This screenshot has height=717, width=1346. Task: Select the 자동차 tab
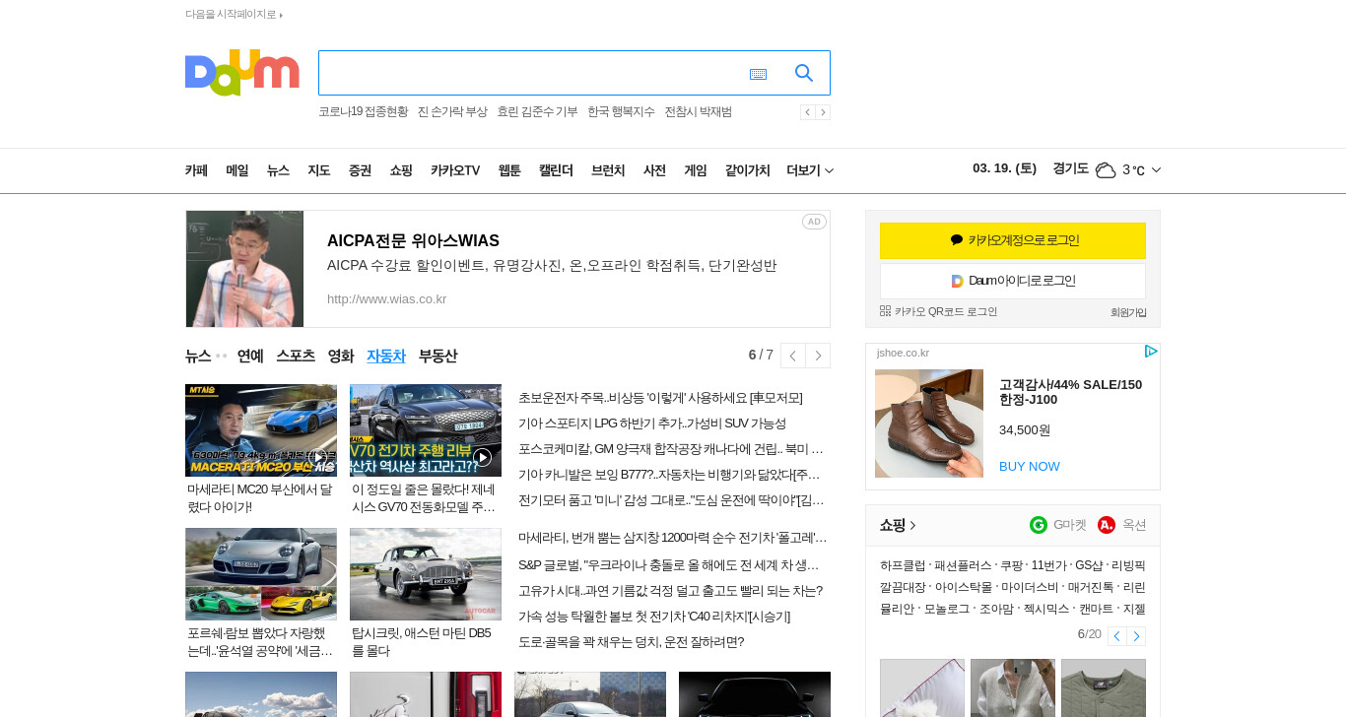386,356
